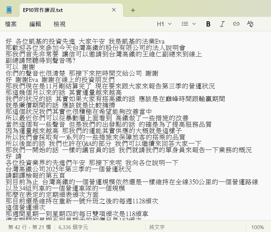Open the 檢視 menu
The width and height of the screenshot is (271, 232).
click(59, 24)
